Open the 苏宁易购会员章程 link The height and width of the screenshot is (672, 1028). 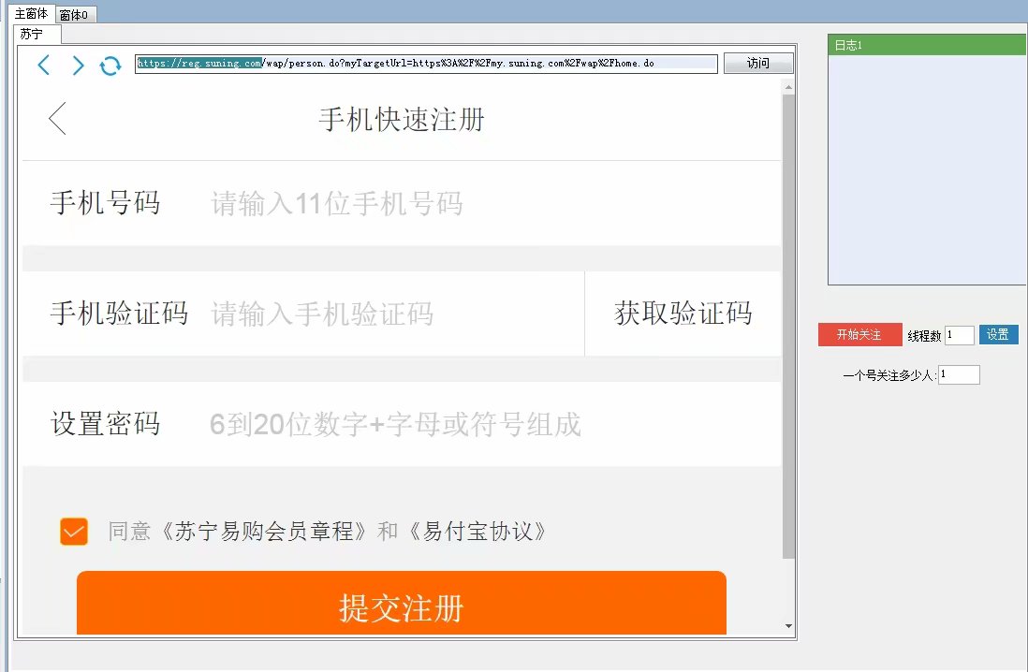point(264,531)
